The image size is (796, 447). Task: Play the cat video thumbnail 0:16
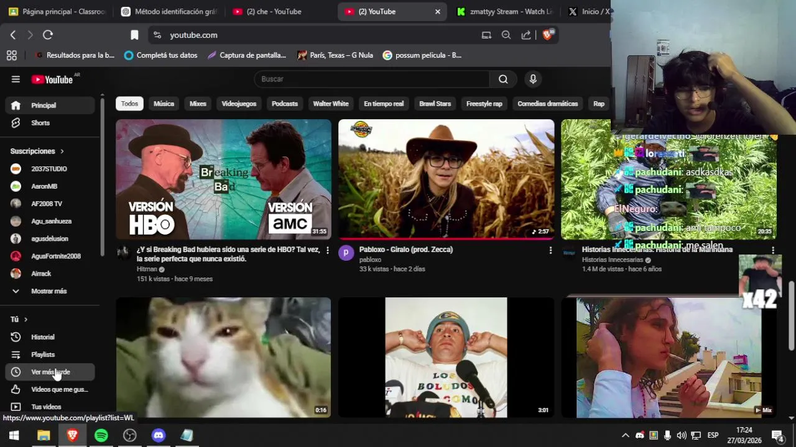pos(223,358)
